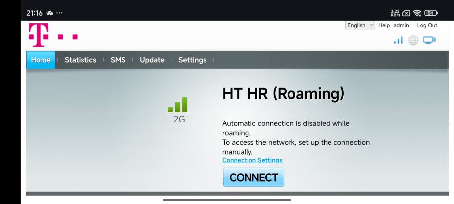Viewport: 454px width, 204px height.
Task: Open the Settings tab
Action: click(192, 60)
